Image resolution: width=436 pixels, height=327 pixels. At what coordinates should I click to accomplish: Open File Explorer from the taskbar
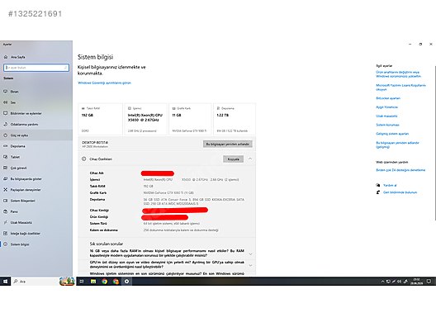(93, 282)
